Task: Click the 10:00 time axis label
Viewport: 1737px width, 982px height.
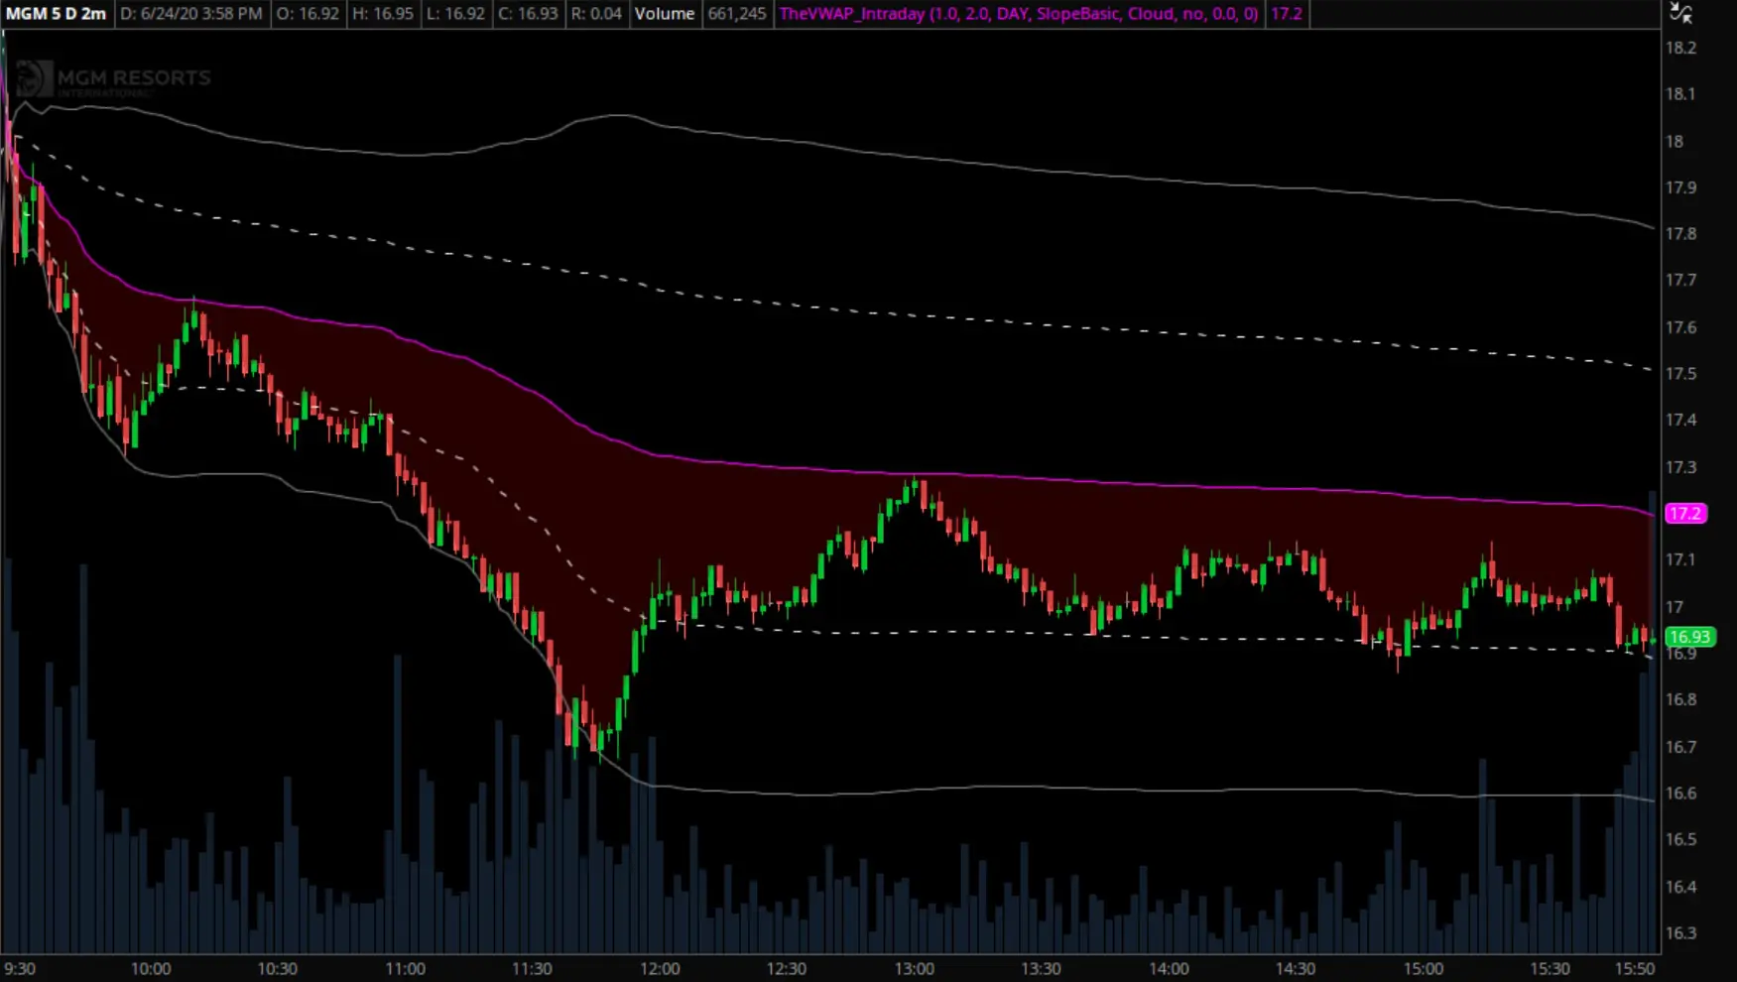Action: [x=151, y=969]
